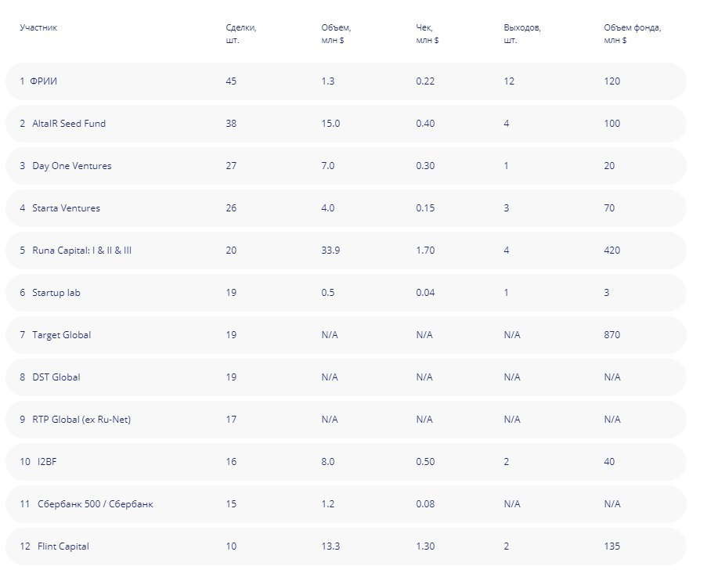Open the Target Global entry
This screenshot has width=707, height=577.
click(x=61, y=335)
